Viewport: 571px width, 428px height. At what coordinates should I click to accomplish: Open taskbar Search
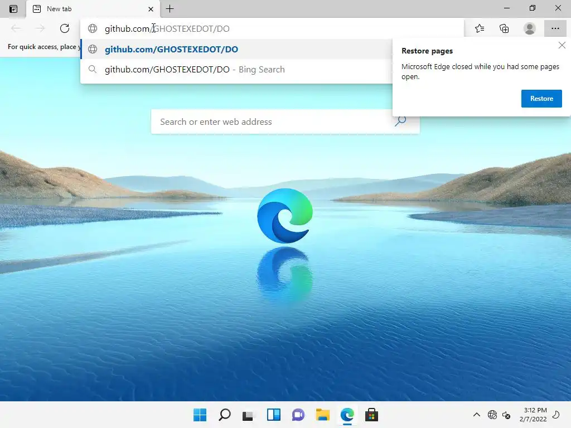point(225,415)
